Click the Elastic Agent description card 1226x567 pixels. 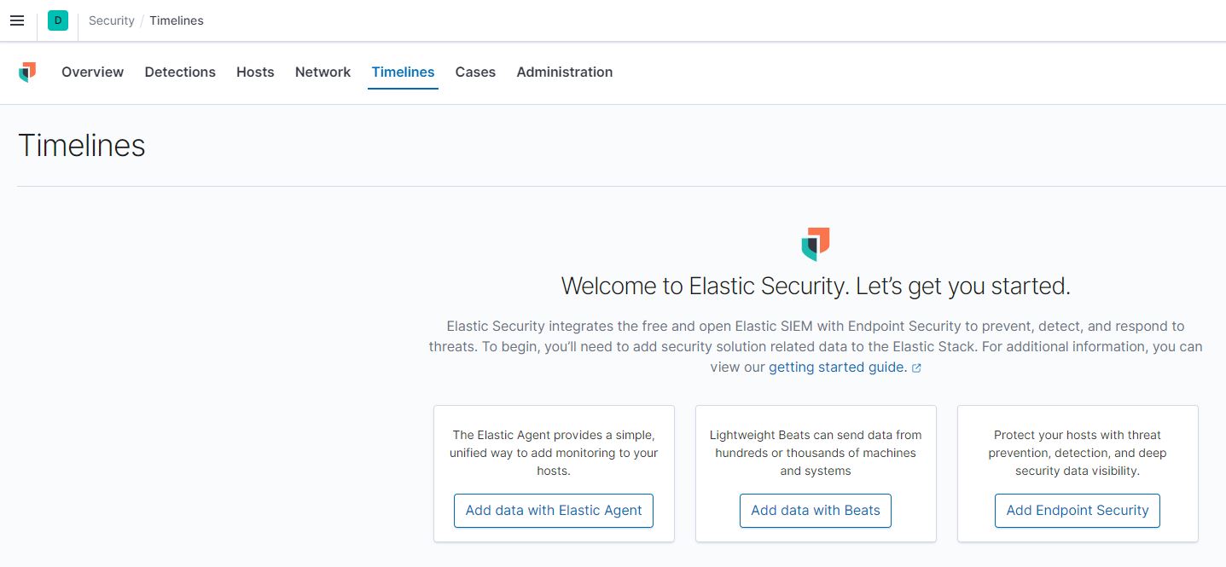pos(553,453)
